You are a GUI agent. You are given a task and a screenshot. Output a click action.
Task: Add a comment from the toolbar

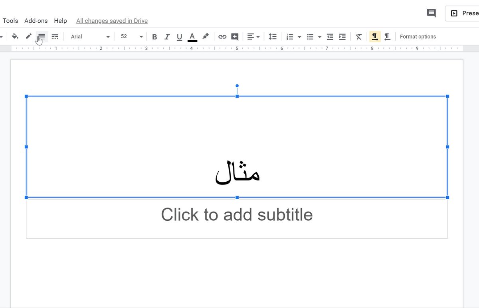tap(235, 37)
